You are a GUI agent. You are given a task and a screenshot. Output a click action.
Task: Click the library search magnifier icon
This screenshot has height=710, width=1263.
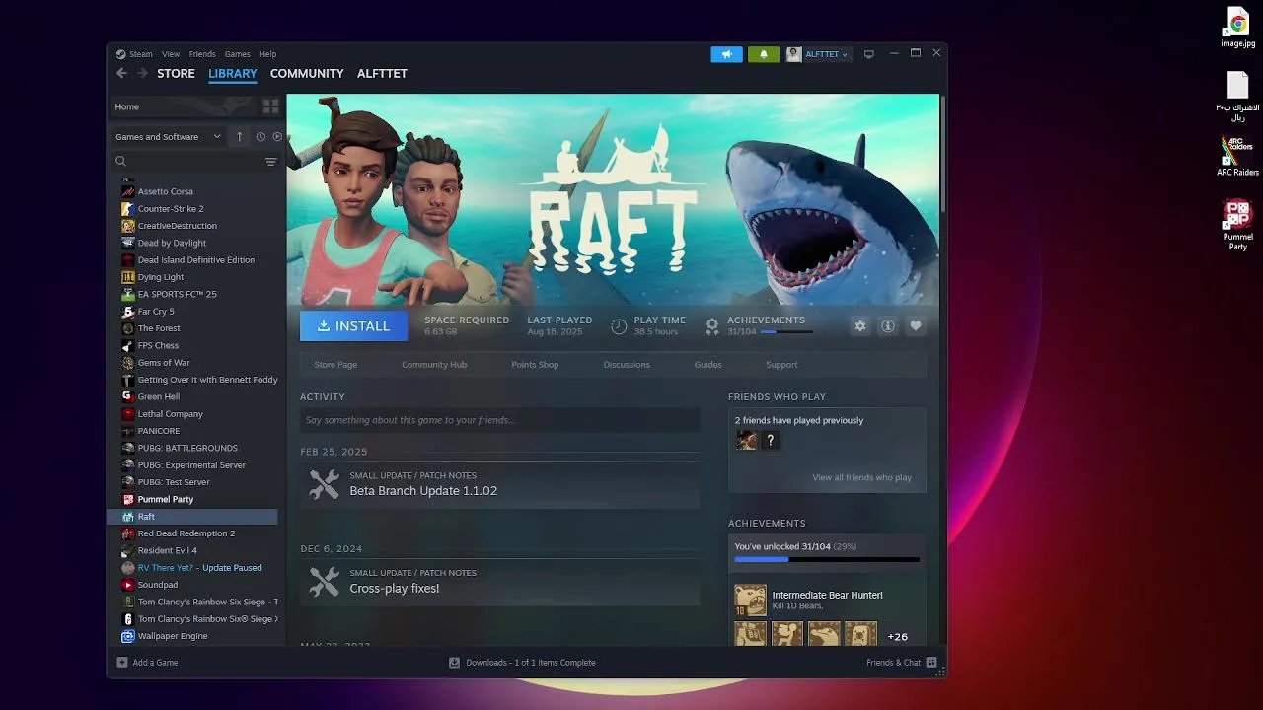coord(121,162)
